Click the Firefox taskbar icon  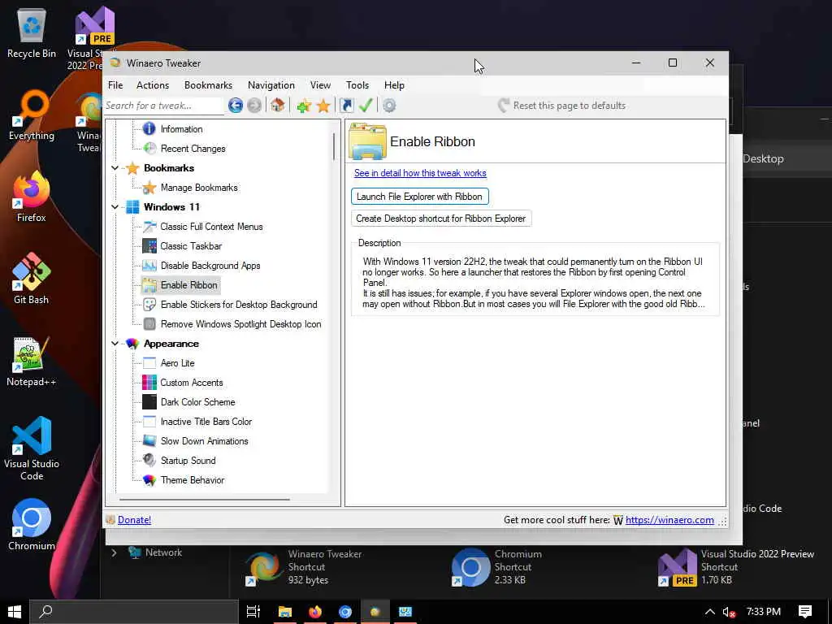pos(315,612)
